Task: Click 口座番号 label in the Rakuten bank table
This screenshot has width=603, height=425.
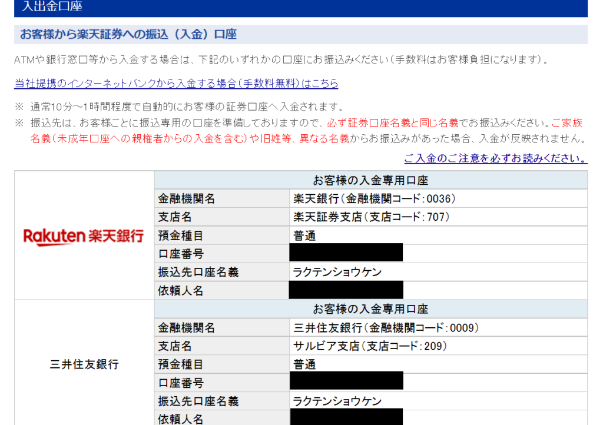Action: click(222, 254)
